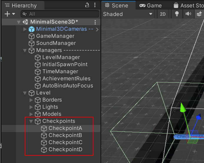Click the plus create-object button
The height and width of the screenshot is (163, 204).
pos(7,14)
